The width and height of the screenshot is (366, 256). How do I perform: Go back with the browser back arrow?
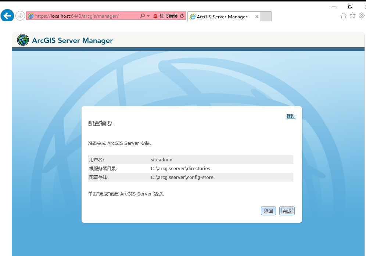[7, 16]
